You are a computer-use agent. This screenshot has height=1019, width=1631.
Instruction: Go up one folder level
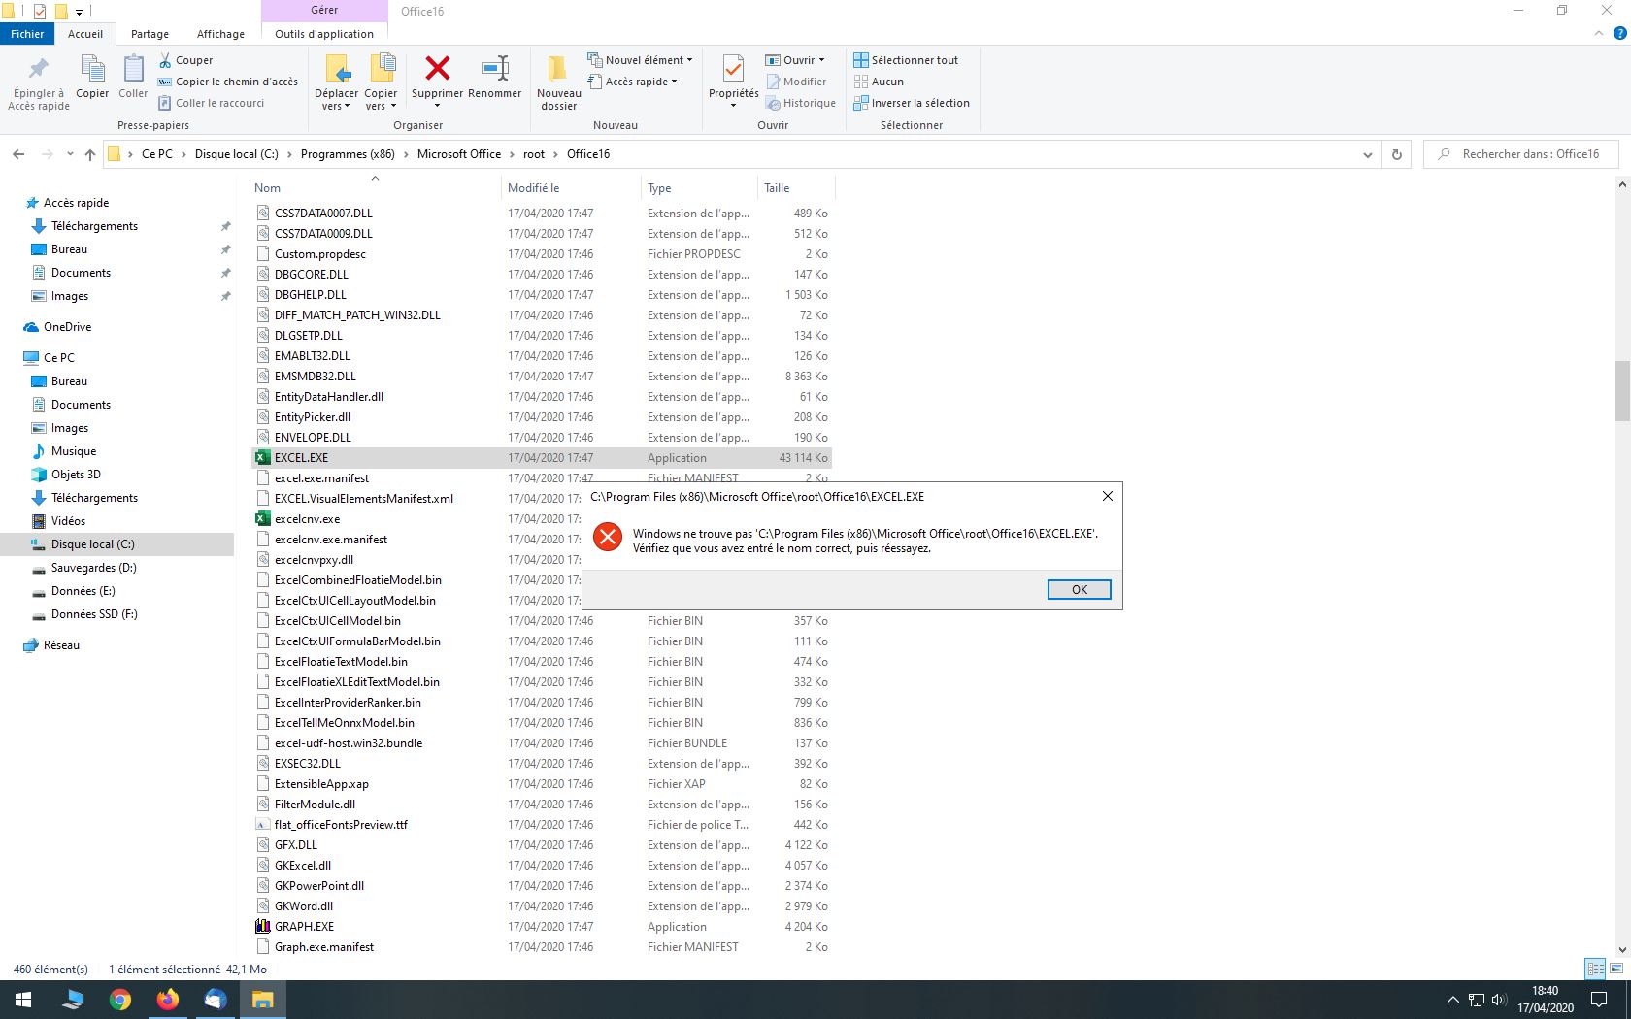90,154
